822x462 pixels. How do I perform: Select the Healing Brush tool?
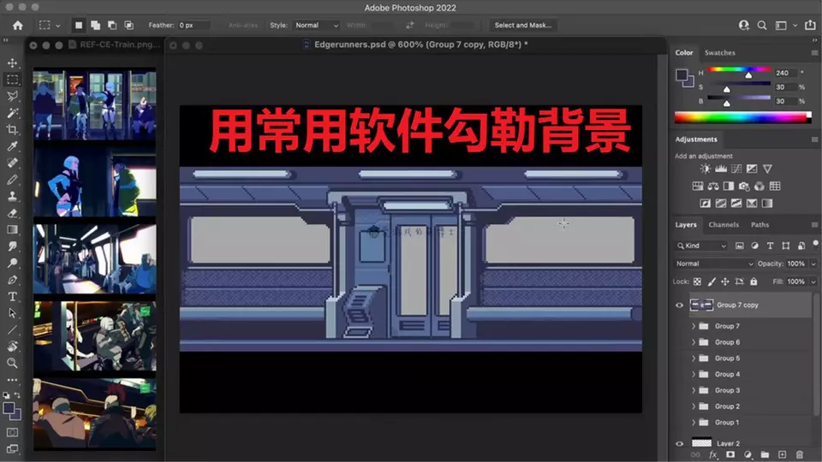click(x=12, y=163)
